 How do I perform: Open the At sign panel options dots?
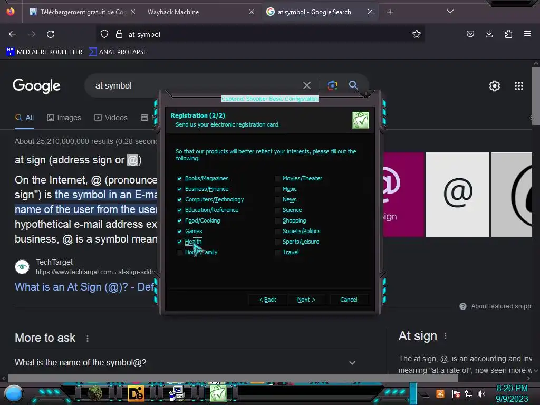coord(445,336)
